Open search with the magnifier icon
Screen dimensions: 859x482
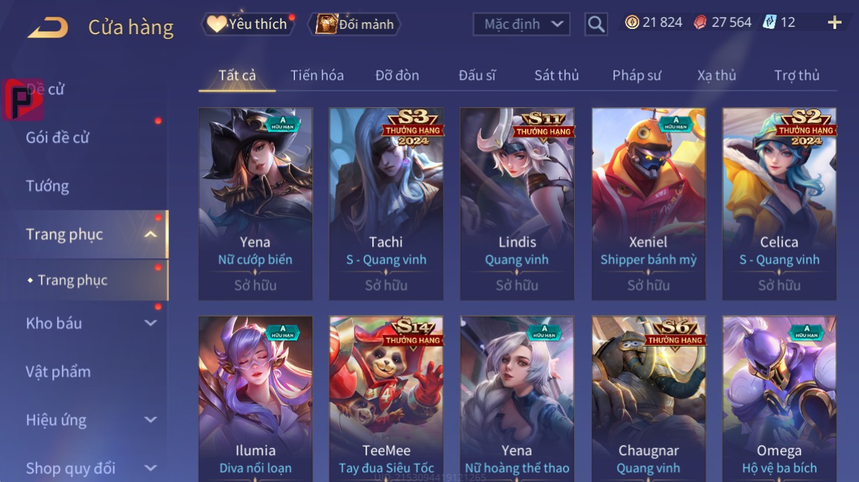click(x=596, y=24)
